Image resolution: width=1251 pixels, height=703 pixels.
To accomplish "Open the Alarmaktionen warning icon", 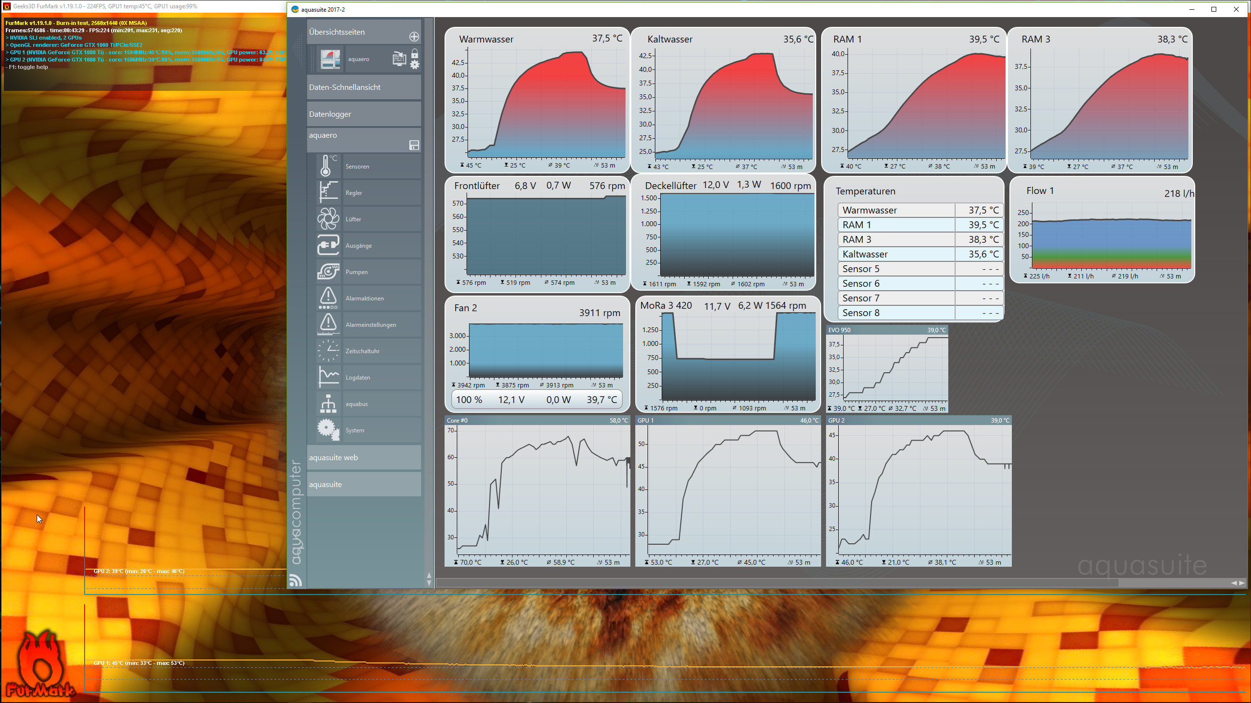I will (x=328, y=298).
